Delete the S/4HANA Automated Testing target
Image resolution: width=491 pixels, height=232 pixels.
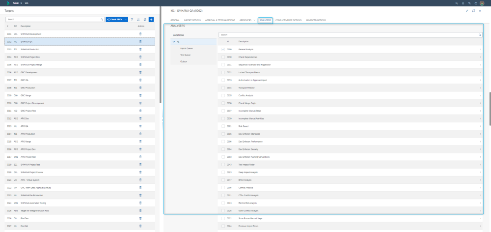pos(140,203)
